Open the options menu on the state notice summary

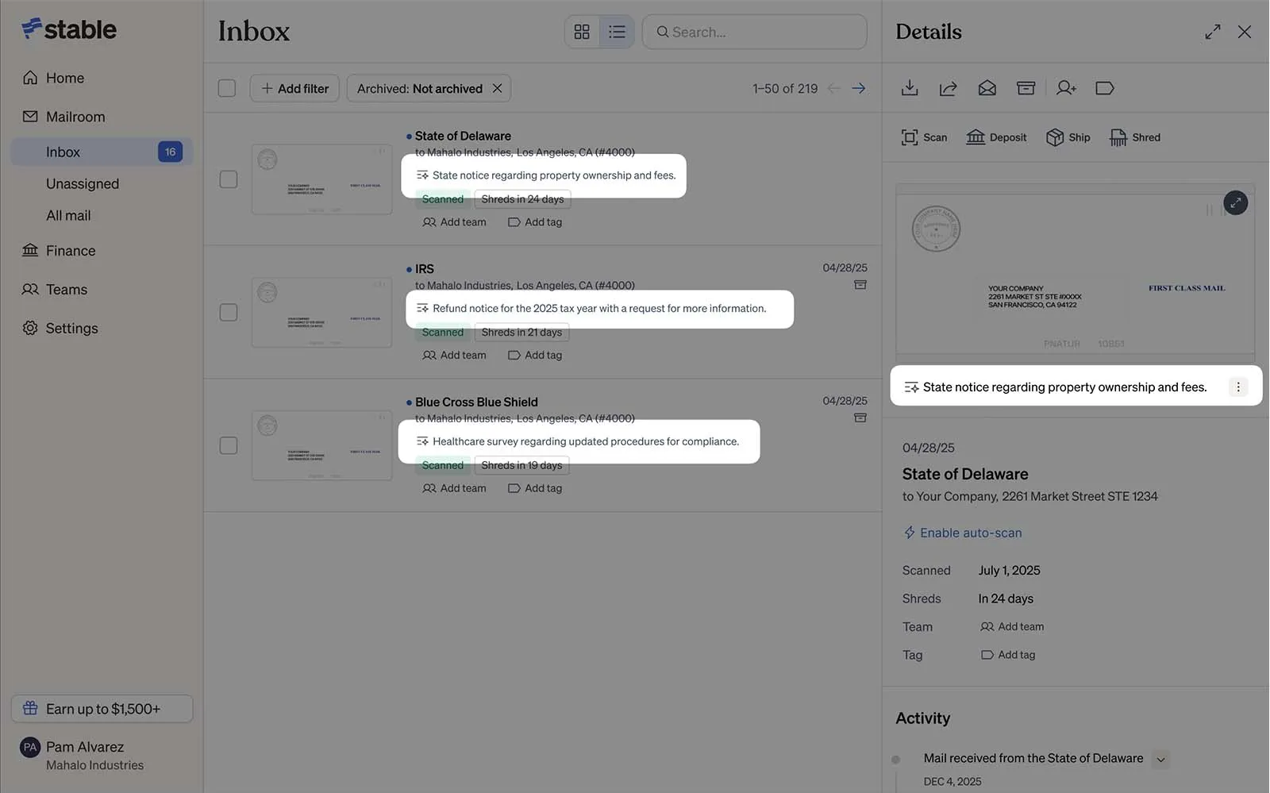point(1237,387)
